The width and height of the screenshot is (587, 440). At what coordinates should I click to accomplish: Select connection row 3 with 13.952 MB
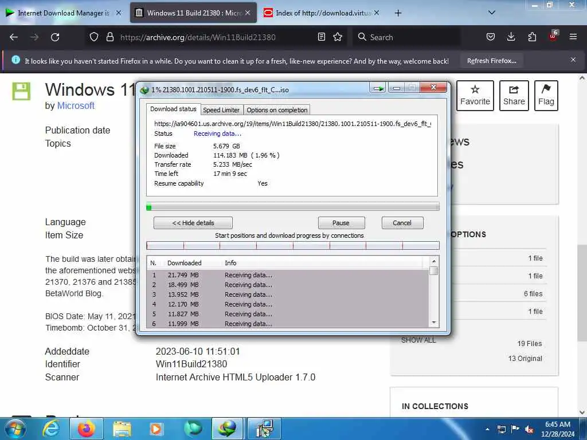coord(288,294)
